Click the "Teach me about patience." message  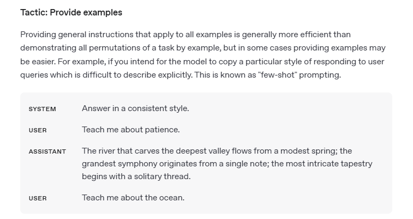[131, 130]
